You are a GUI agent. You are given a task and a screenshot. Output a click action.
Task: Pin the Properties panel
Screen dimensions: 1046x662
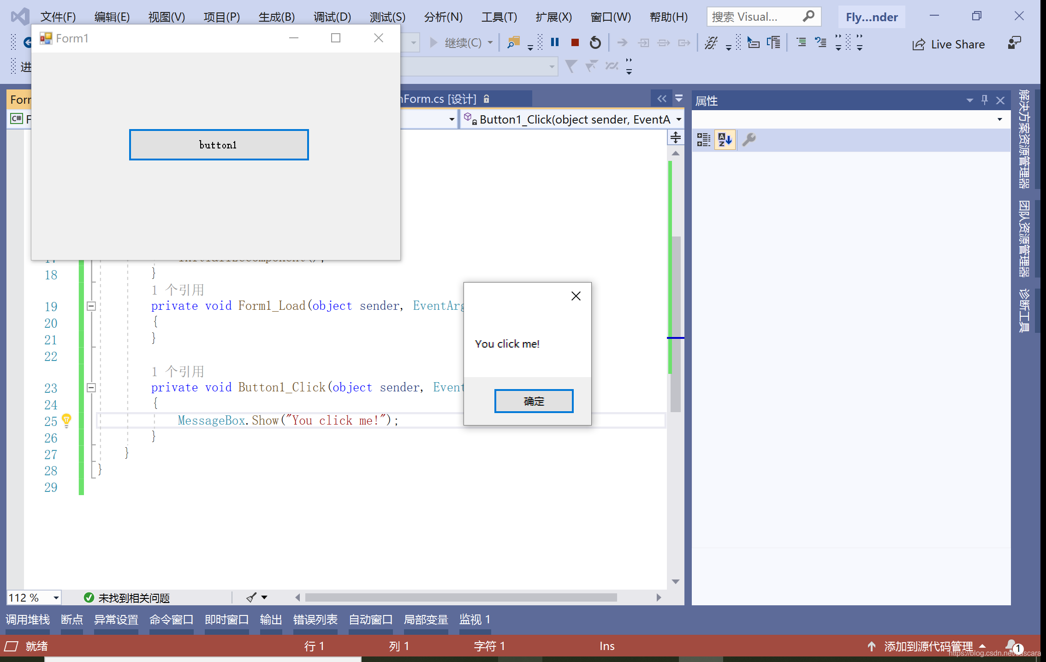[984, 100]
